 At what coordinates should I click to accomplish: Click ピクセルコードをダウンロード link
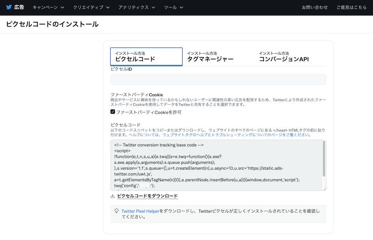point(147,196)
